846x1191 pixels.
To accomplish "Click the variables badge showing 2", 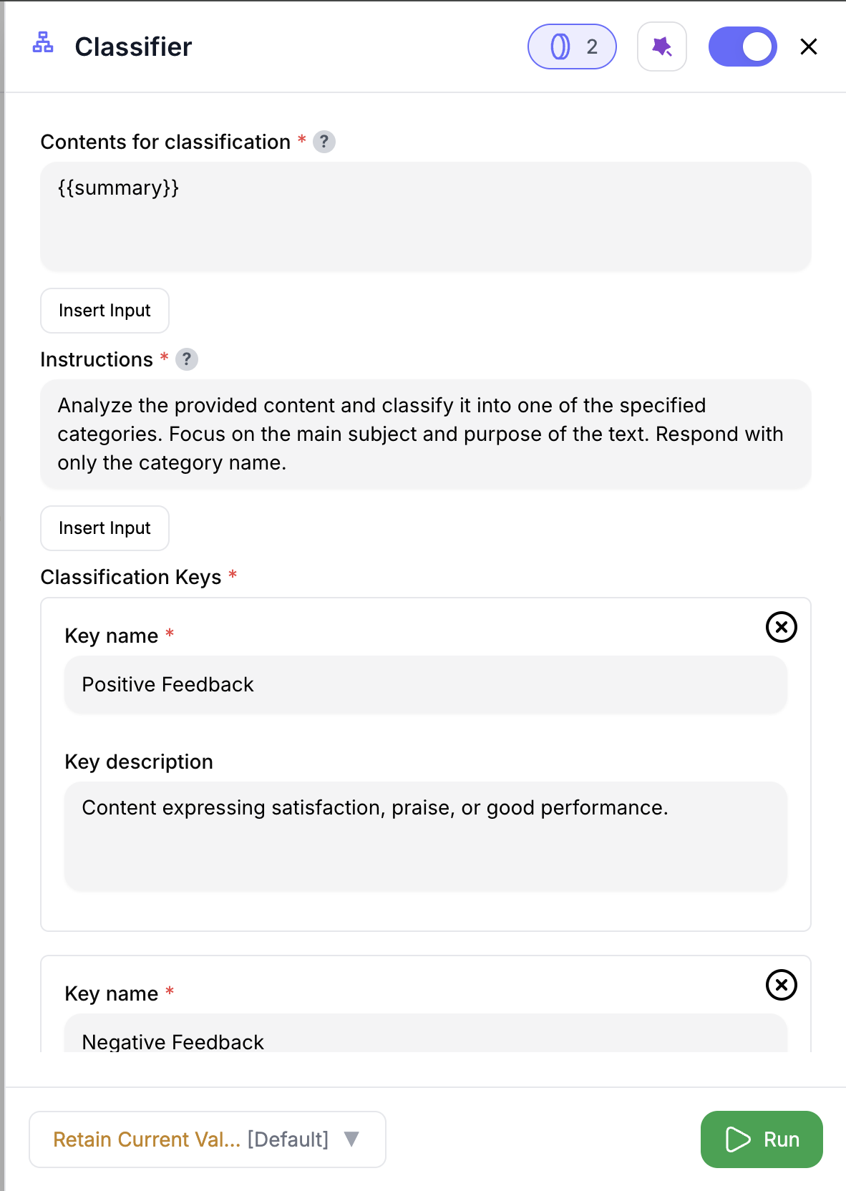I will 571,46.
